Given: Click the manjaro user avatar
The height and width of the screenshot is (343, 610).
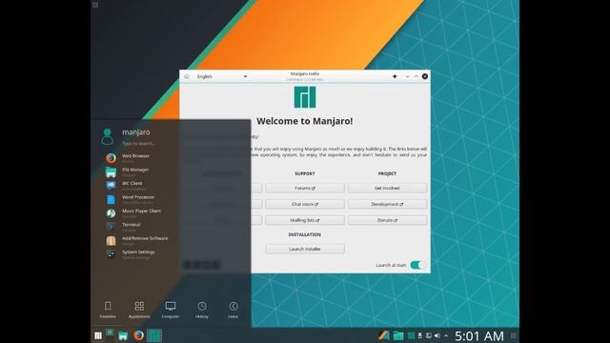Looking at the screenshot, I should (108, 137).
